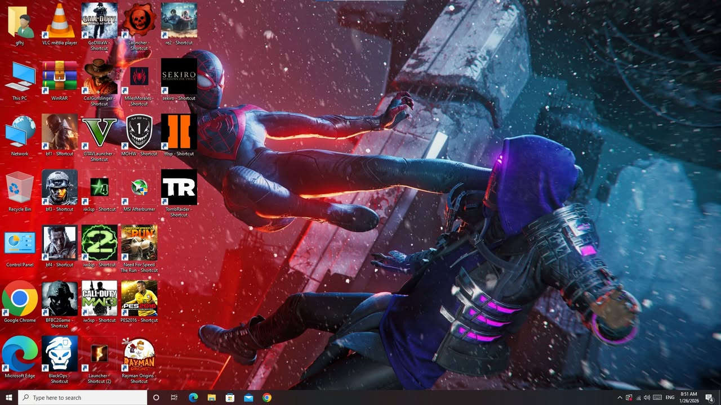Click the Recycle Bin icon
The height and width of the screenshot is (405, 721).
coord(20,188)
